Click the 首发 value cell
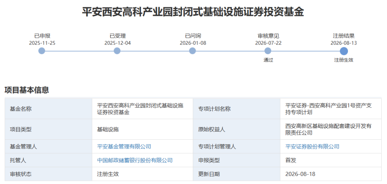 tap(331, 160)
